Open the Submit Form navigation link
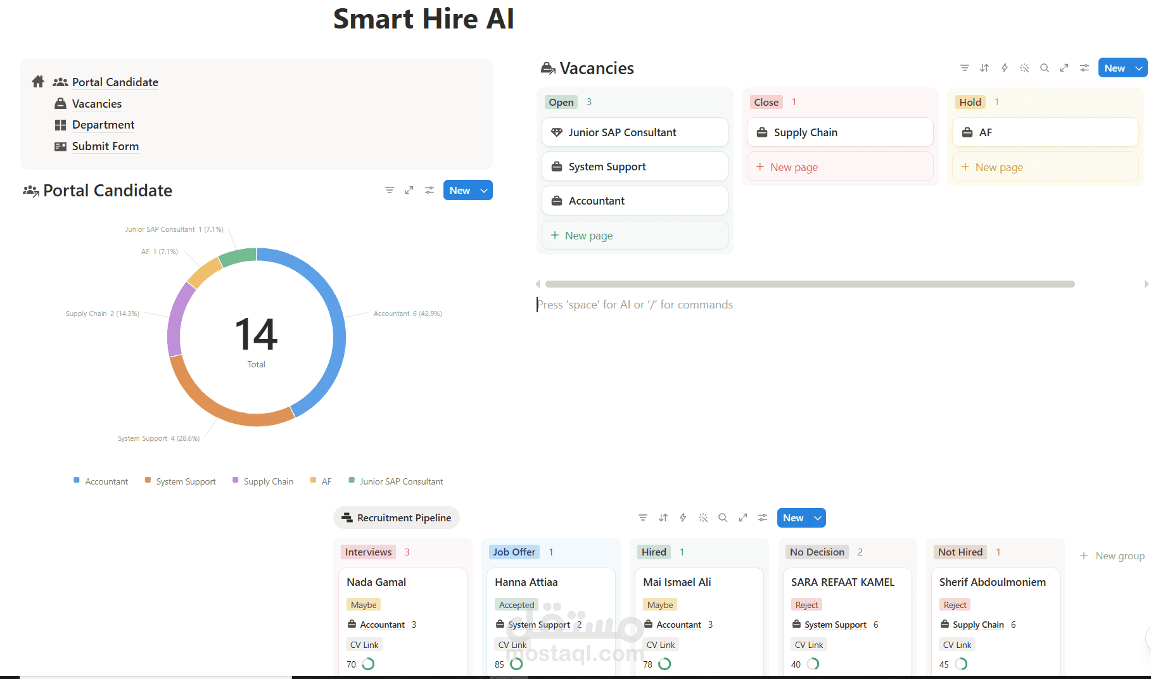The width and height of the screenshot is (1151, 679). tap(105, 146)
